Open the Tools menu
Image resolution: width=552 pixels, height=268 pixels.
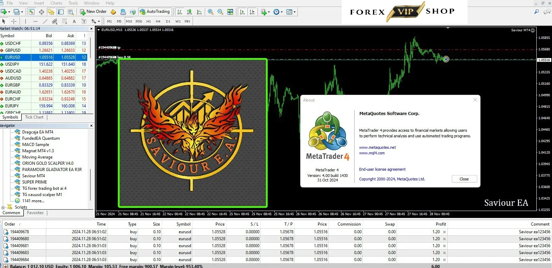(73, 3)
